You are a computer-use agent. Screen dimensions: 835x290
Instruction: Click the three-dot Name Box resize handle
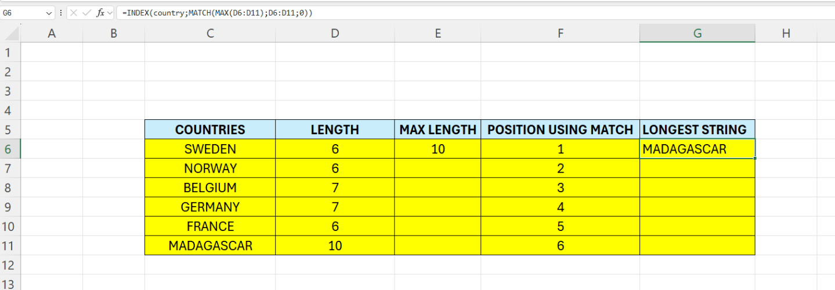(x=61, y=12)
